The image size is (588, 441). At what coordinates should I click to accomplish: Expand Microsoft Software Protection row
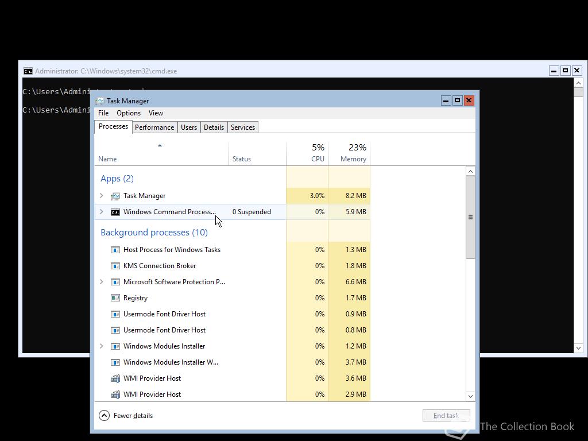(x=101, y=281)
